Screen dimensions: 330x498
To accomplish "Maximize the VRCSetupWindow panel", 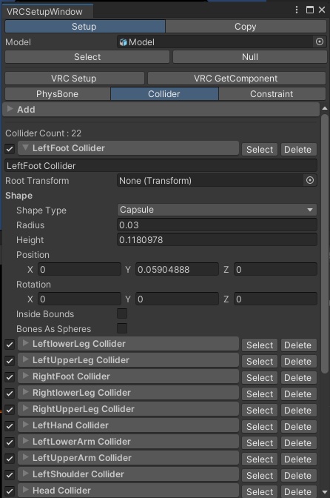I will pyautogui.click(x=310, y=10).
